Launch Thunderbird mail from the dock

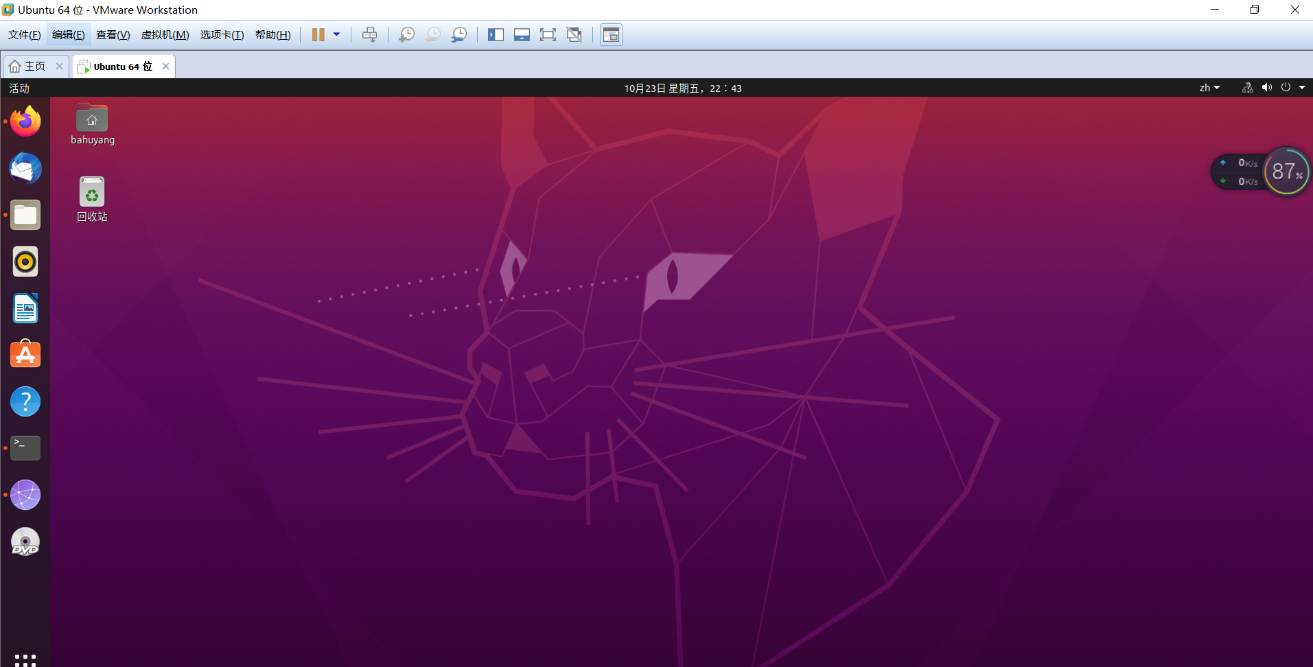[x=25, y=168]
